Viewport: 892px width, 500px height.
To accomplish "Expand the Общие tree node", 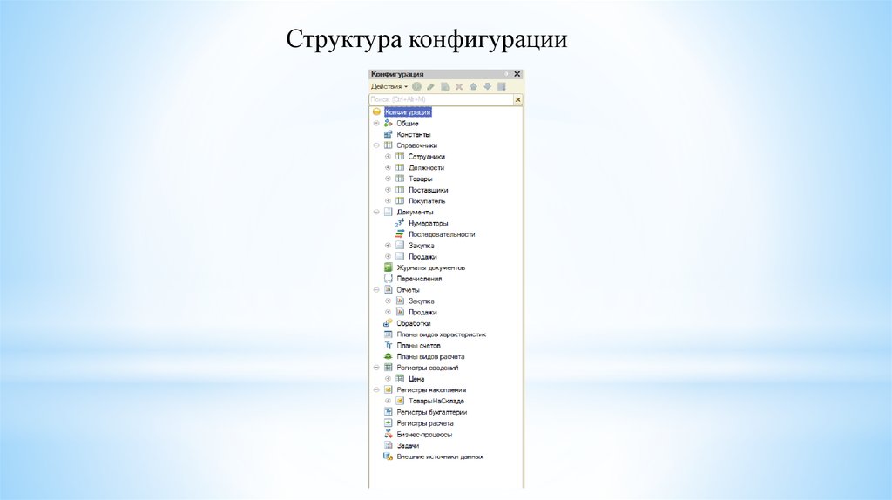I will coord(376,124).
